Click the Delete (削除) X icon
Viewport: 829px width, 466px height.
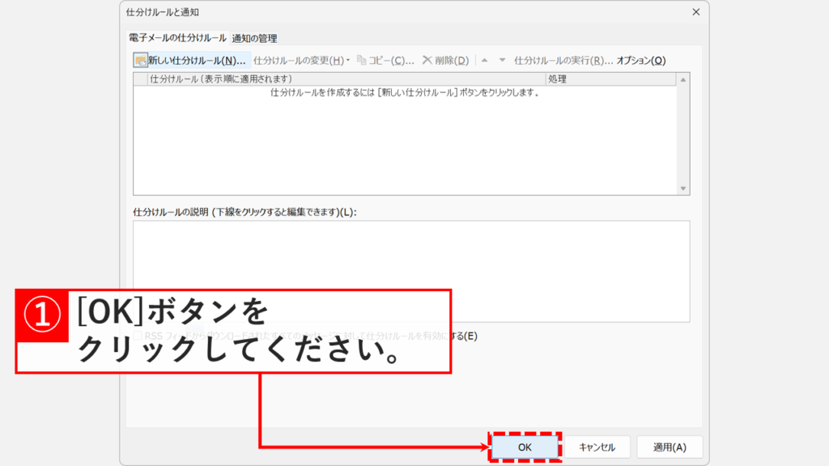[x=427, y=61]
